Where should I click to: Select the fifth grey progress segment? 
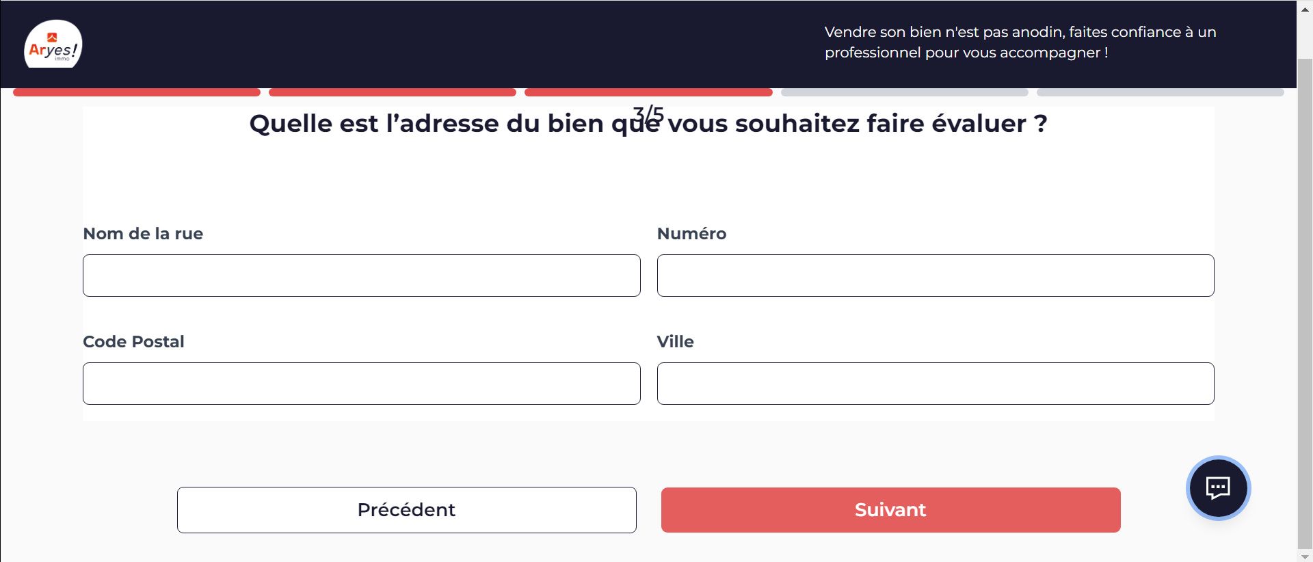coord(1161,92)
